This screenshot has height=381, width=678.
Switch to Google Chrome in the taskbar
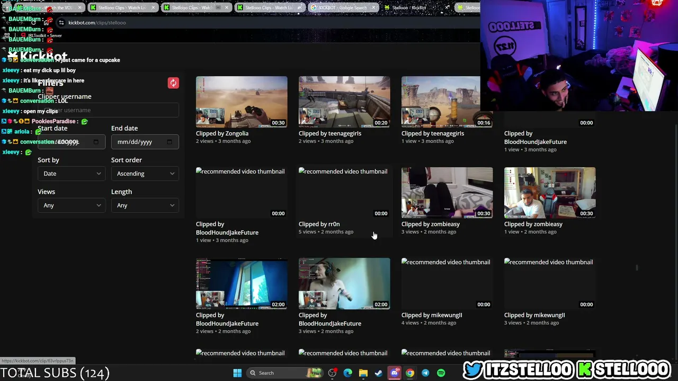[410, 373]
